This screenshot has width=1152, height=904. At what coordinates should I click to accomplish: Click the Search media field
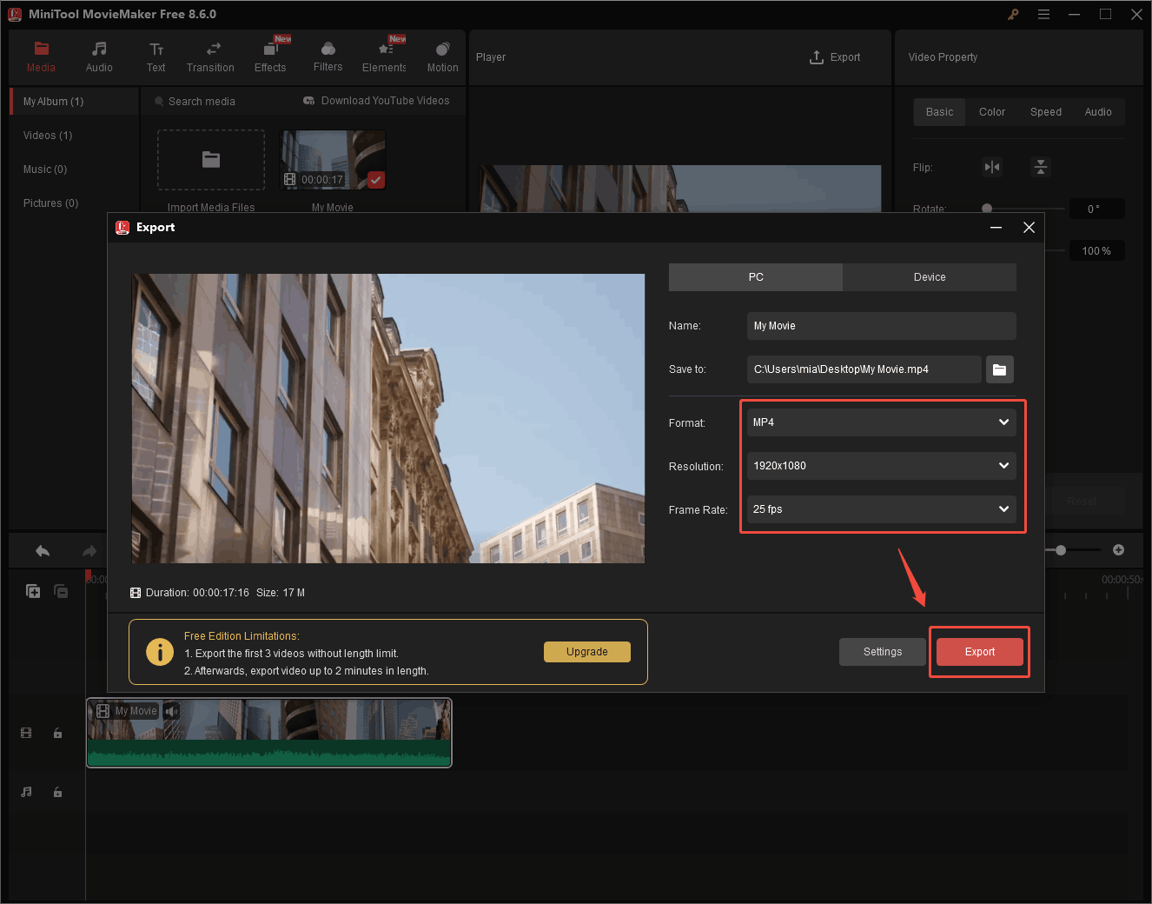[202, 102]
